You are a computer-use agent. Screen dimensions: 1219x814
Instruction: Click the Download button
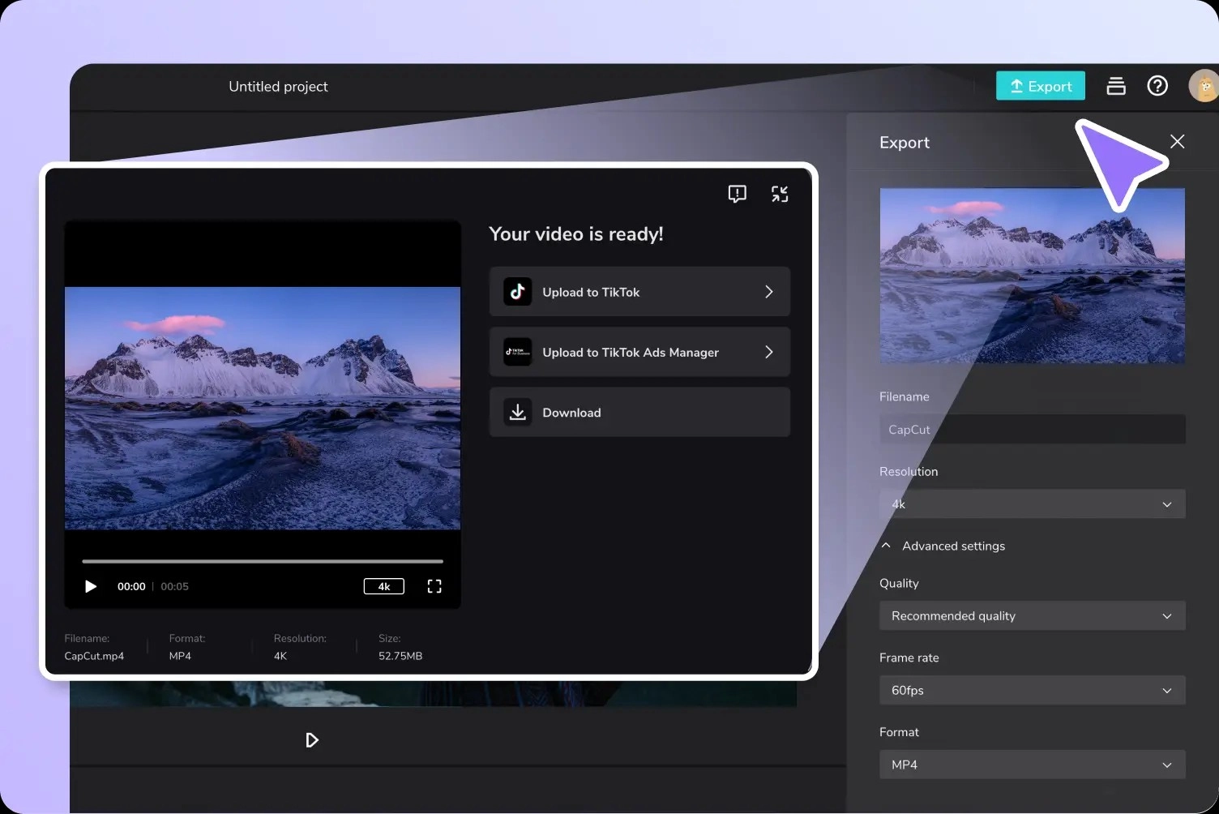tap(639, 413)
